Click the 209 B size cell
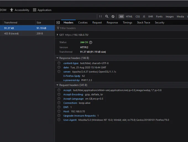The width and height of the screenshot is (188, 142). [x=40, y=33]
